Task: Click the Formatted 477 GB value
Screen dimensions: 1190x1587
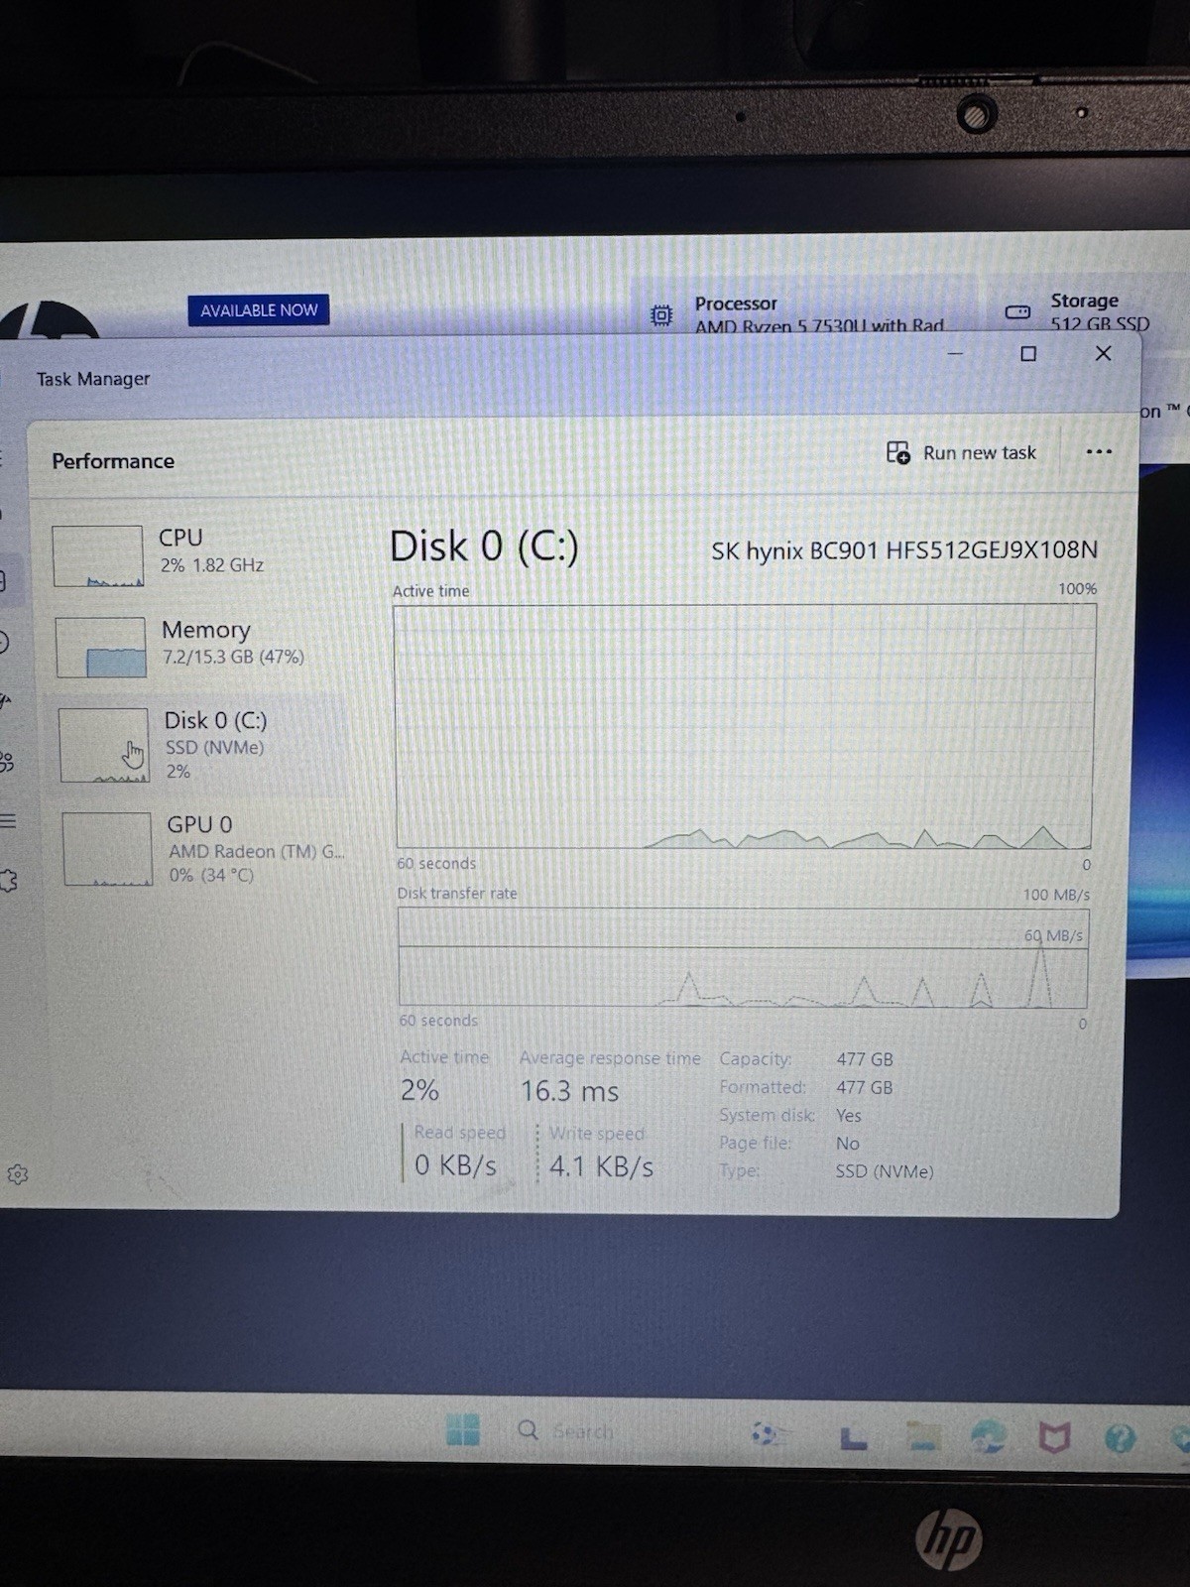Action: [865, 1087]
